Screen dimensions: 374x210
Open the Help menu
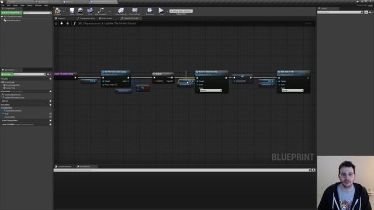tap(46, 5)
